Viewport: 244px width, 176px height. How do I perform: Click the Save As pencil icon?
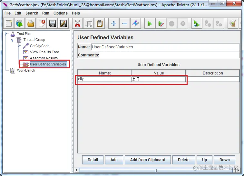63,24
